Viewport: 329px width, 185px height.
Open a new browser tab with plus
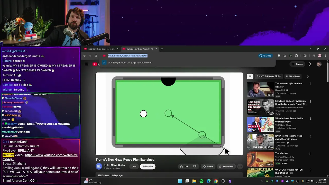point(162,49)
